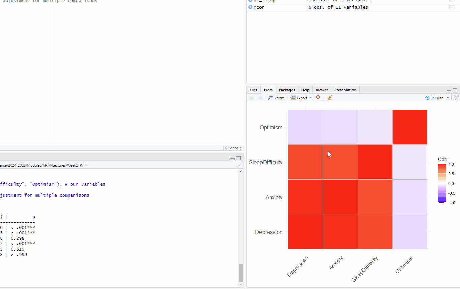Remove current plot with red X icon
460x289 pixels.
pos(318,97)
